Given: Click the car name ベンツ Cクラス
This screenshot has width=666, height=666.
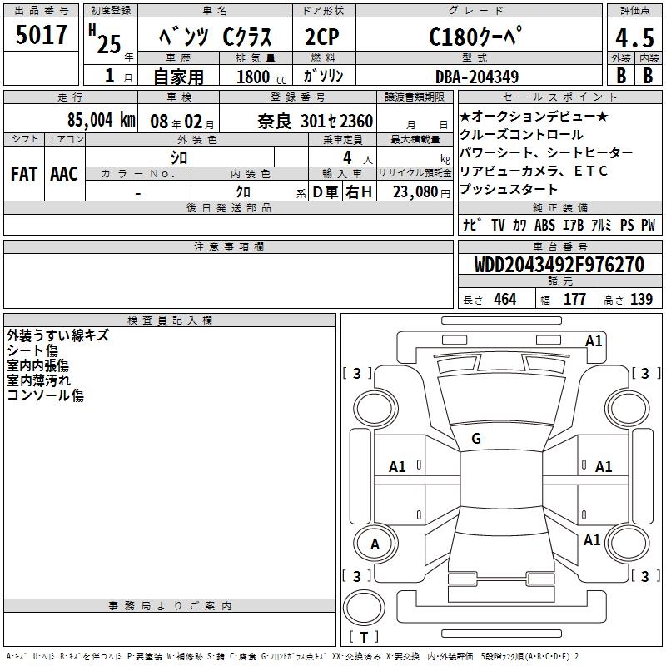Looking at the screenshot, I should tap(215, 37).
